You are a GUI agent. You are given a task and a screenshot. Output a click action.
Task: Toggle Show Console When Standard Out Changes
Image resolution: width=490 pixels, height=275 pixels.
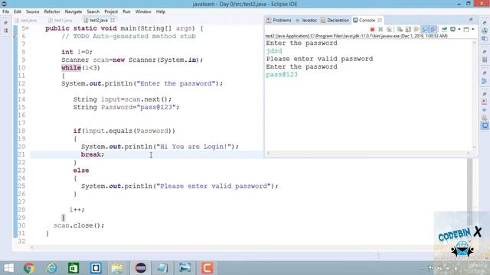pos(425,29)
